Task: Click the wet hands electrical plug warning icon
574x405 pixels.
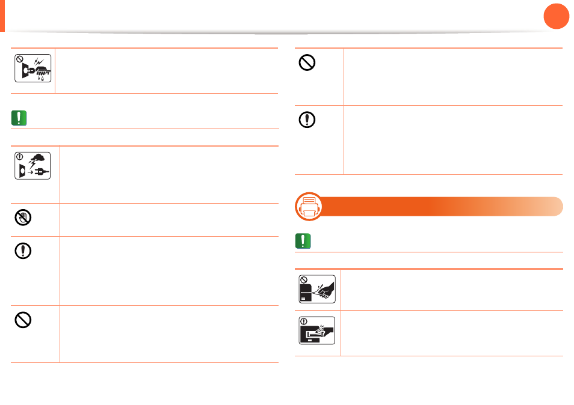Action: pyautogui.click(x=33, y=69)
